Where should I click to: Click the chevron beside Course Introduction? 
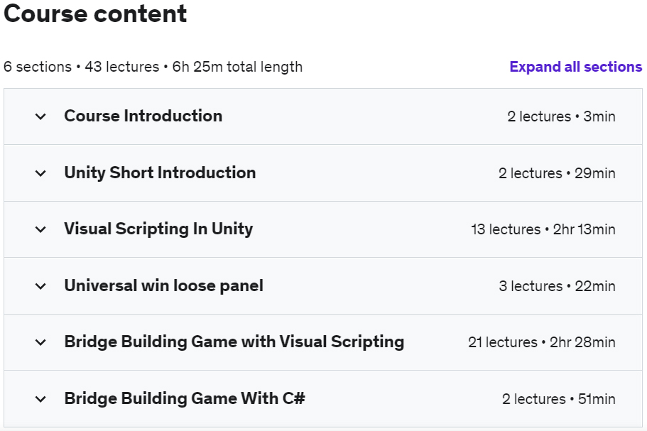[40, 116]
